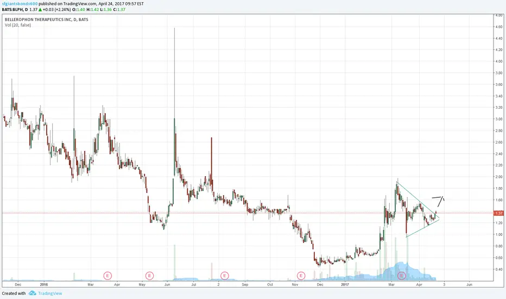Image resolution: width=506 pixels, height=299 pixels.
Task: Click the 2016 label on the time axis
Action: 44,285
